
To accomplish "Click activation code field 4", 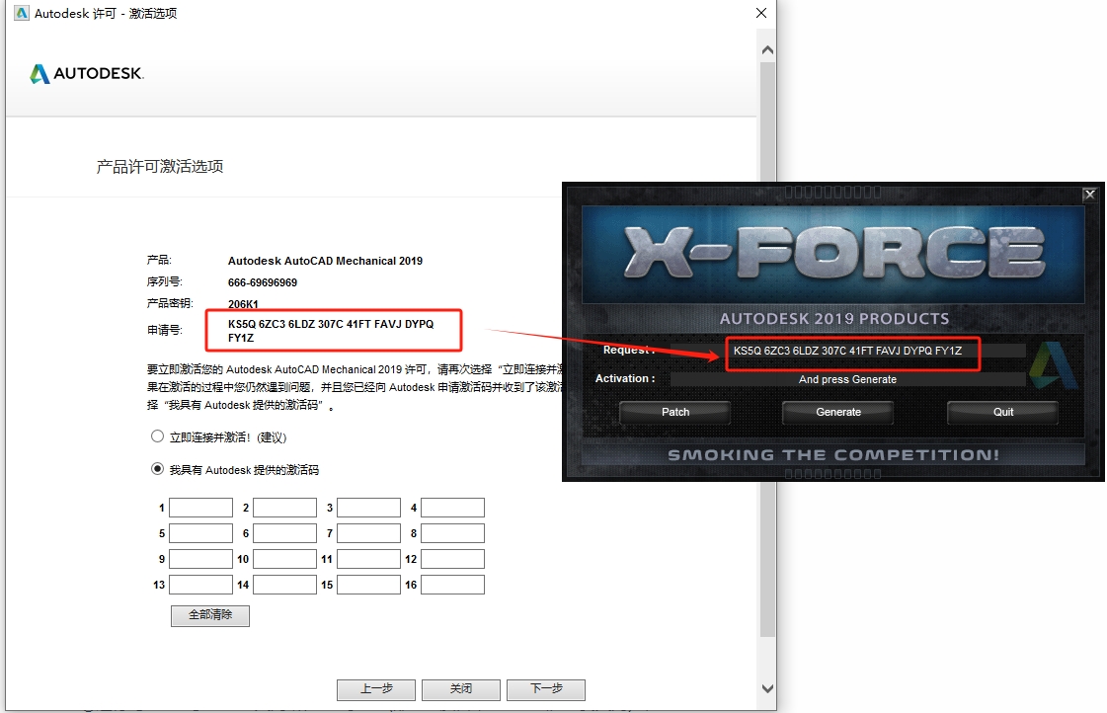I will coord(453,508).
